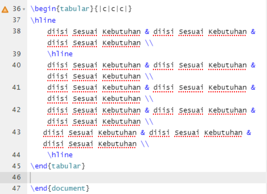The image size is (267, 194).
Task: Click the \end{tabular} command
Action: click(58, 166)
